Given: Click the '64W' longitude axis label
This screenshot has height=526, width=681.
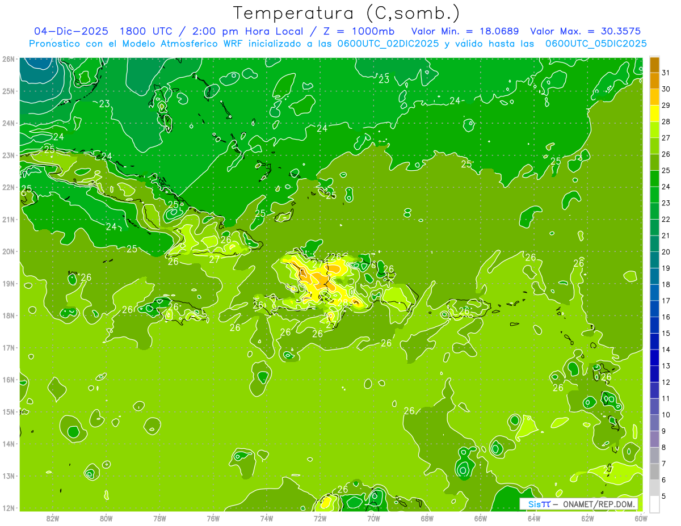Looking at the screenshot, I should 534,518.
